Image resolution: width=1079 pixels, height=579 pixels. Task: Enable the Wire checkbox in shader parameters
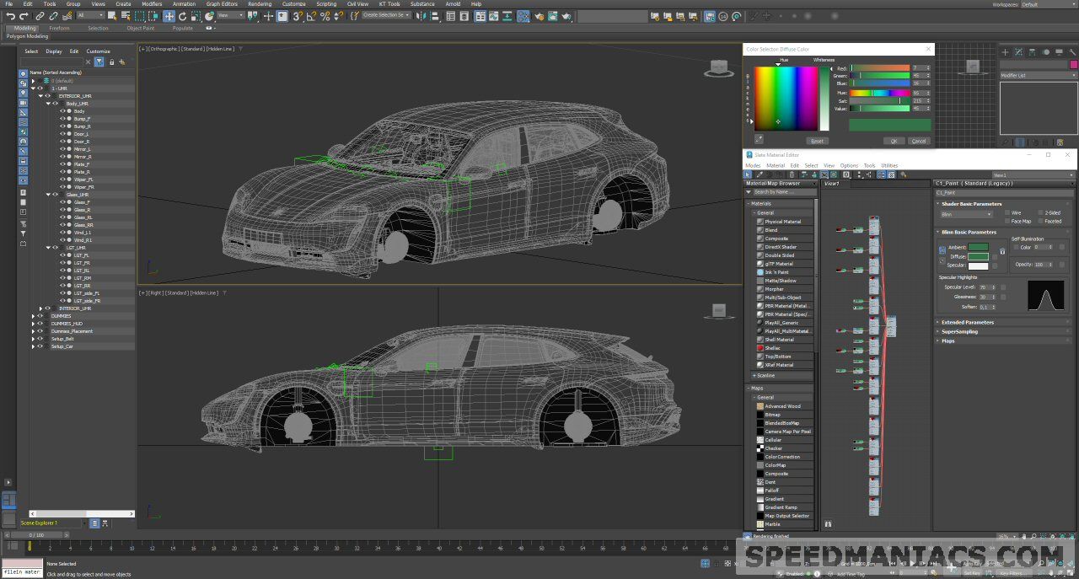click(x=1007, y=213)
